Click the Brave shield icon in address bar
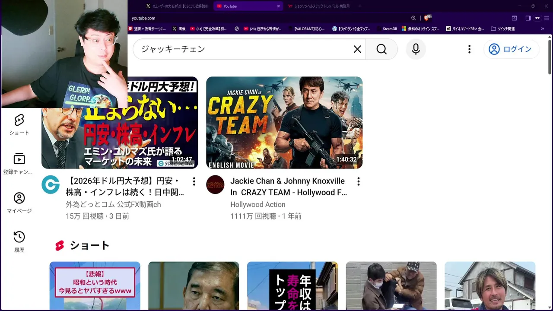The height and width of the screenshot is (311, 553). pyautogui.click(x=427, y=18)
